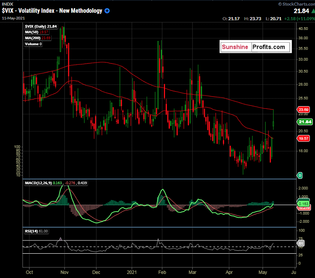Click the +2.18 change value
Image resolution: width=315 pixels, height=278 pixels.
point(289,19)
